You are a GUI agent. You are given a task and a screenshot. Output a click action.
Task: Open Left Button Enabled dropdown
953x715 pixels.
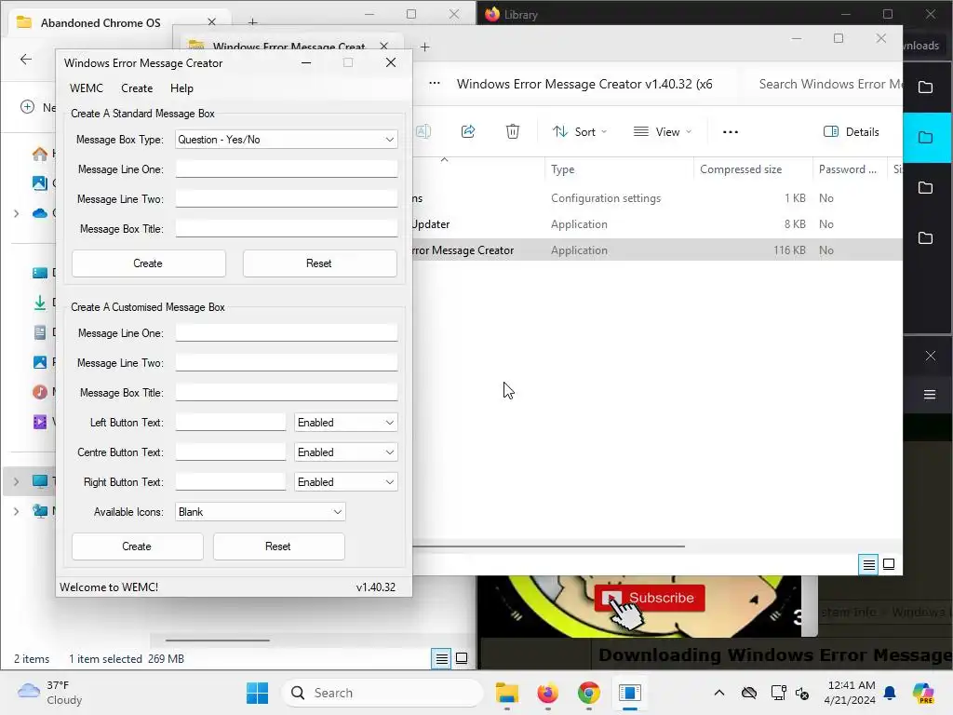point(345,423)
